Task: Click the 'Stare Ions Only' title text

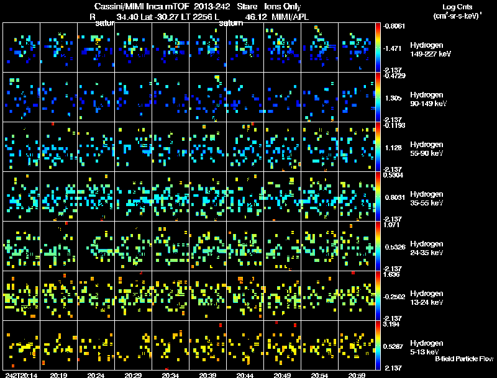Action: click(x=269, y=6)
